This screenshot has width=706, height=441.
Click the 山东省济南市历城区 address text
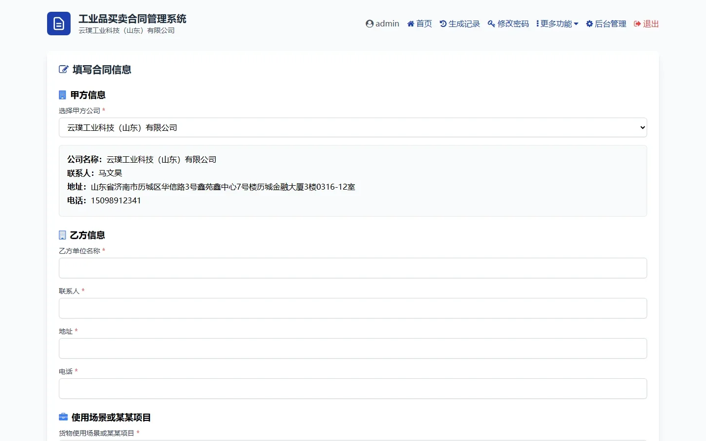[x=223, y=187]
